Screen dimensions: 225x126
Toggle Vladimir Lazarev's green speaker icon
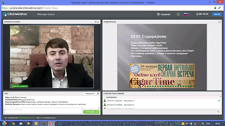219,101
